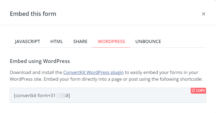
Task: Click the convertkit form shortcode text
Action: point(42,96)
